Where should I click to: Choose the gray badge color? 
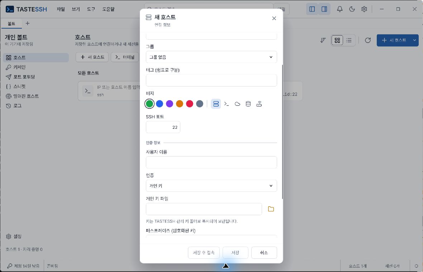click(200, 104)
